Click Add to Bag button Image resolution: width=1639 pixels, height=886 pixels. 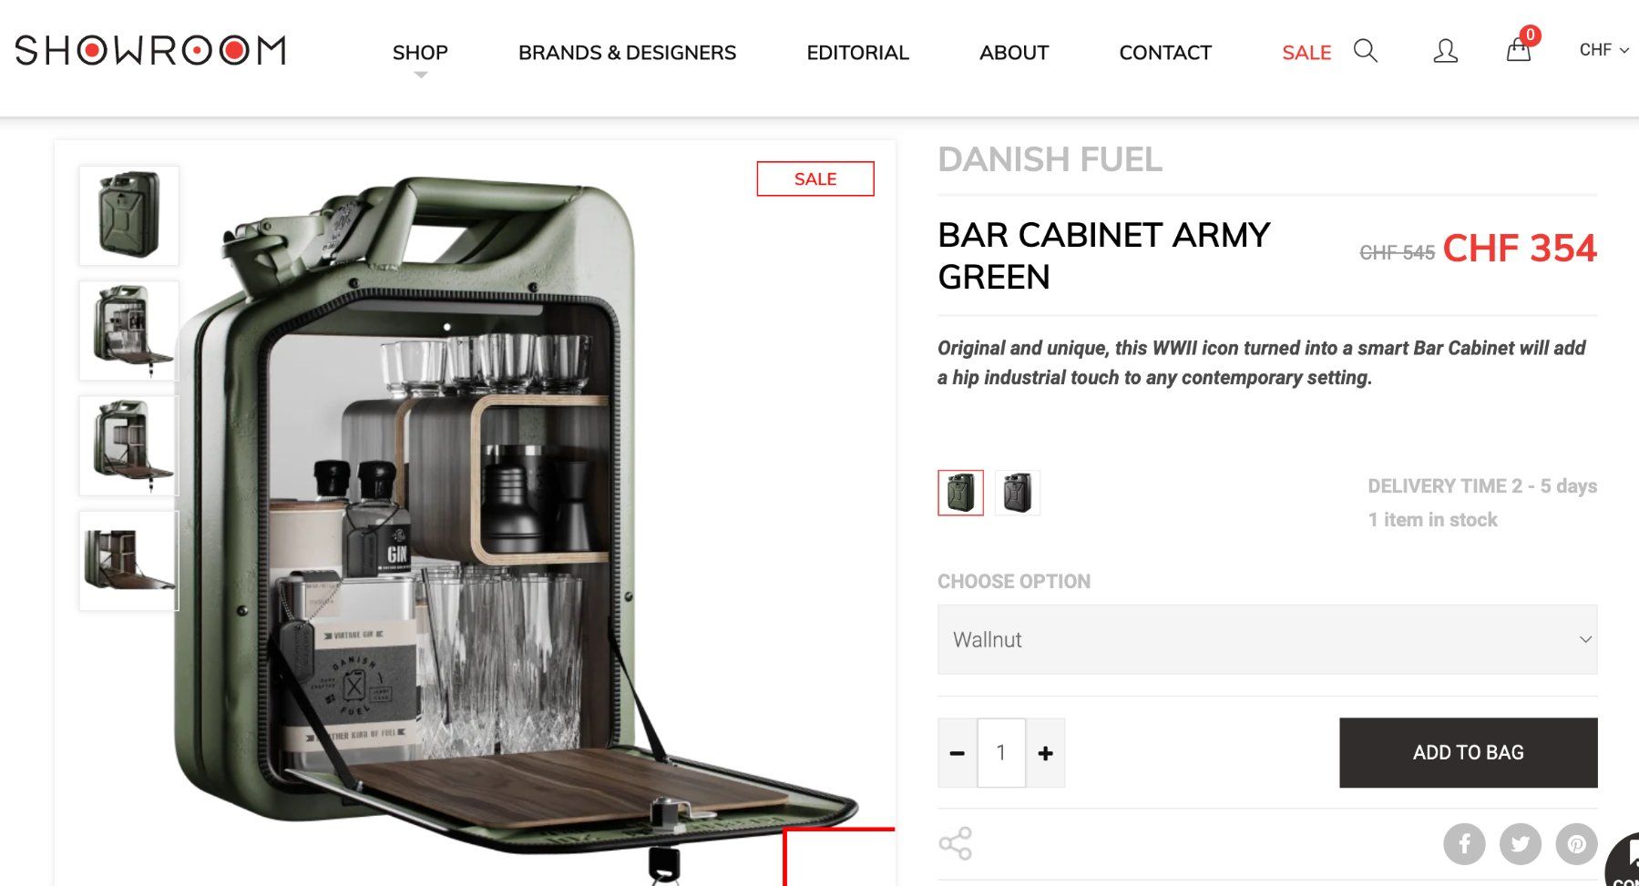point(1468,752)
